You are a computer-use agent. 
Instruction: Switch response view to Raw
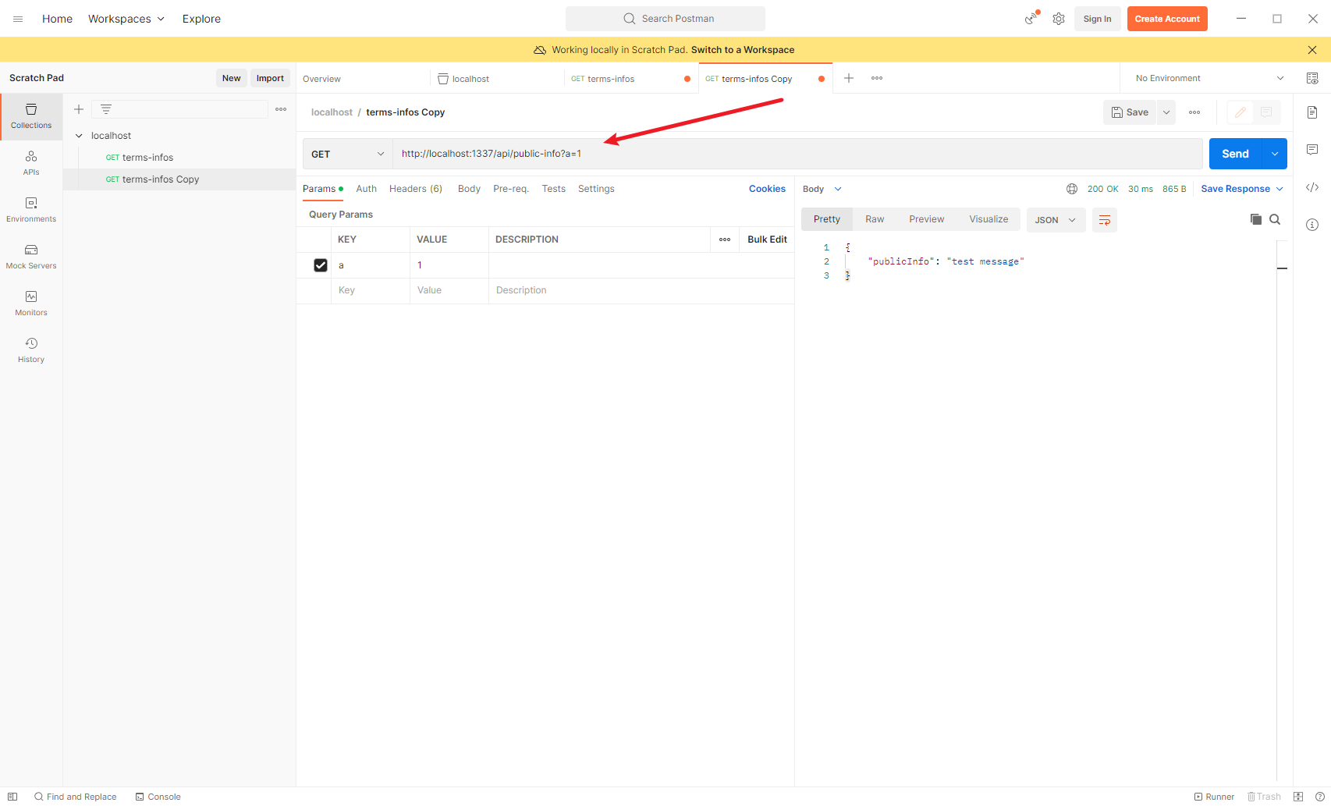pos(875,219)
